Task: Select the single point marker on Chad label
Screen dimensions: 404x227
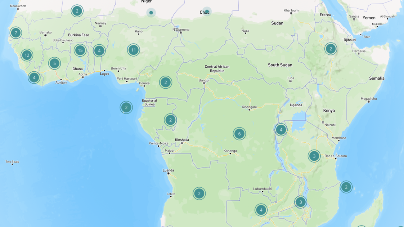Action: click(x=207, y=11)
